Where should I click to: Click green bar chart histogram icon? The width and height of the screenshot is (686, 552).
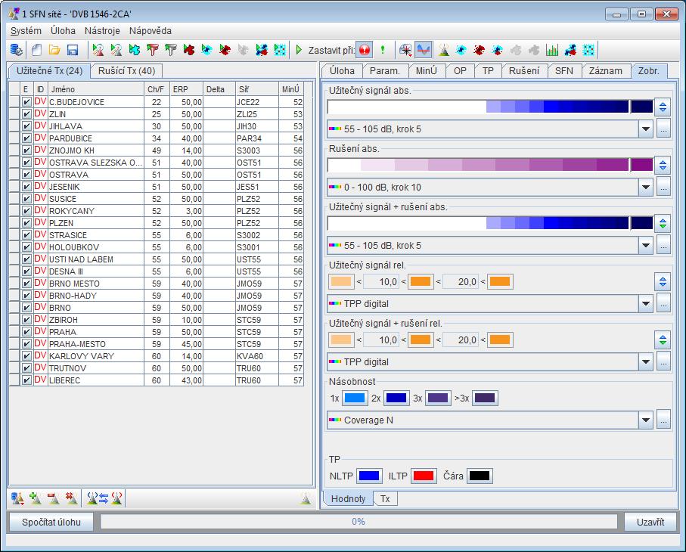pos(552,50)
